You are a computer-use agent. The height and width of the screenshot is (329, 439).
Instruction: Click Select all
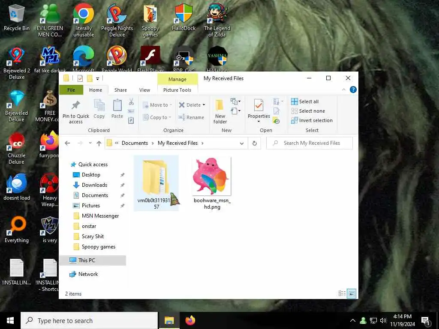305,102
